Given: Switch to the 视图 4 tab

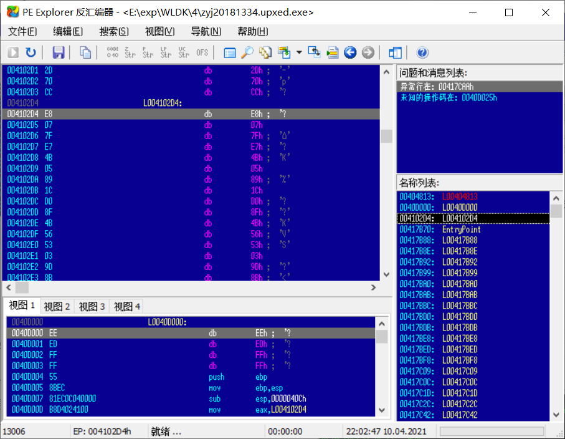Looking at the screenshot, I should (127, 307).
